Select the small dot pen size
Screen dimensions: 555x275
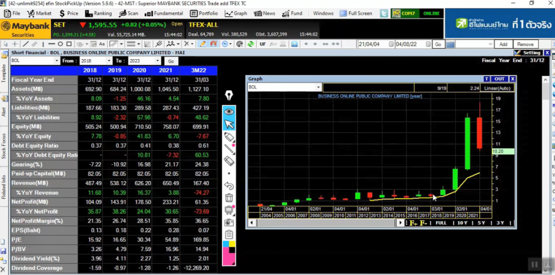229,174
